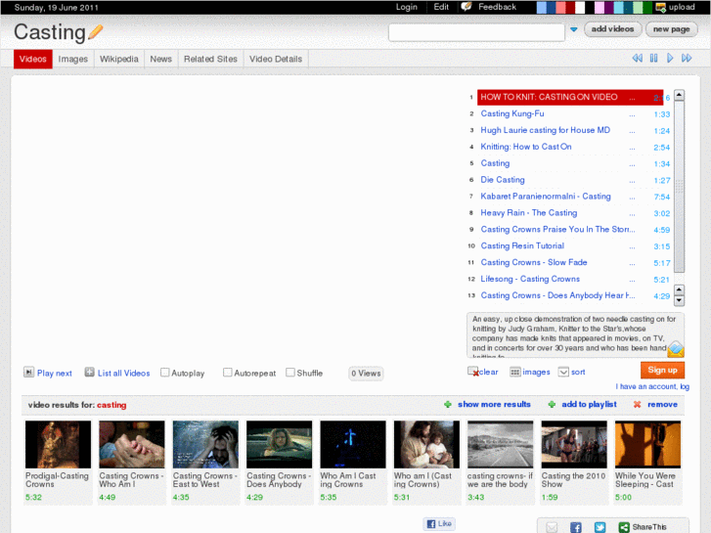This screenshot has width=711, height=533.
Task: Click I have an account link
Action: [x=652, y=386]
